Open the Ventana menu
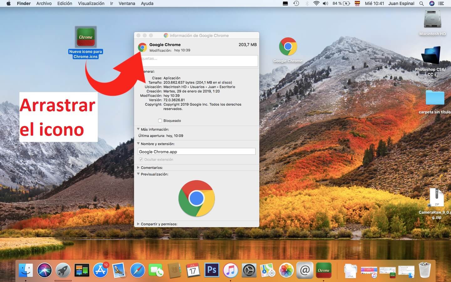Viewport: 451px width, 282px height. pos(127,3)
